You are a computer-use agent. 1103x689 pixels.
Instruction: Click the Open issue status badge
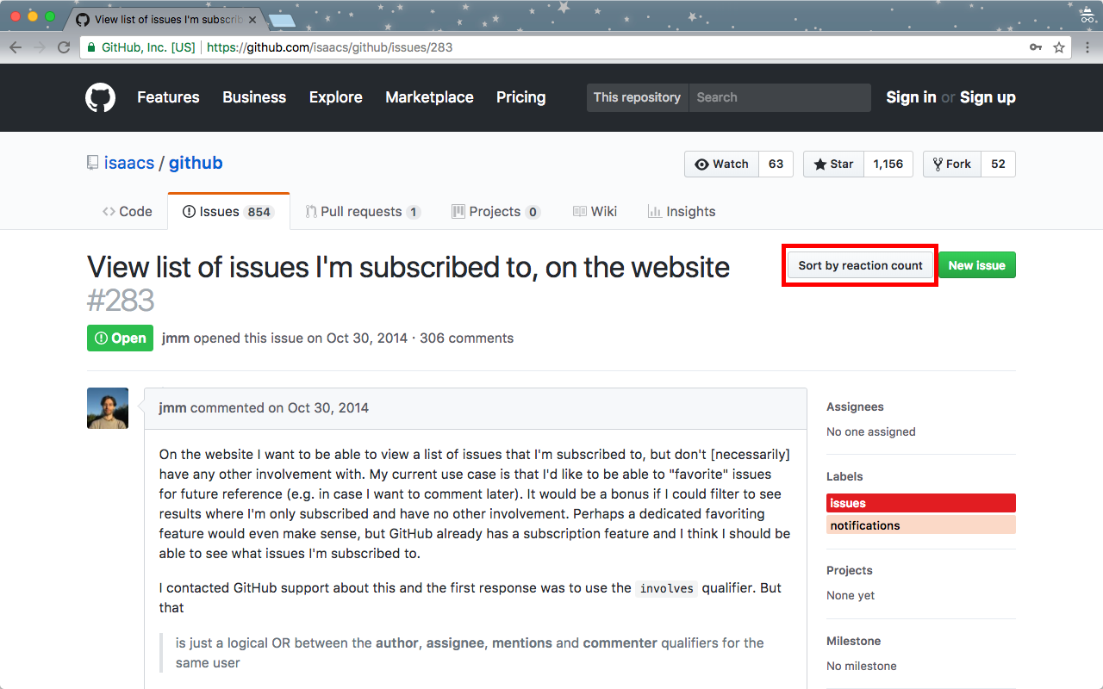click(120, 338)
